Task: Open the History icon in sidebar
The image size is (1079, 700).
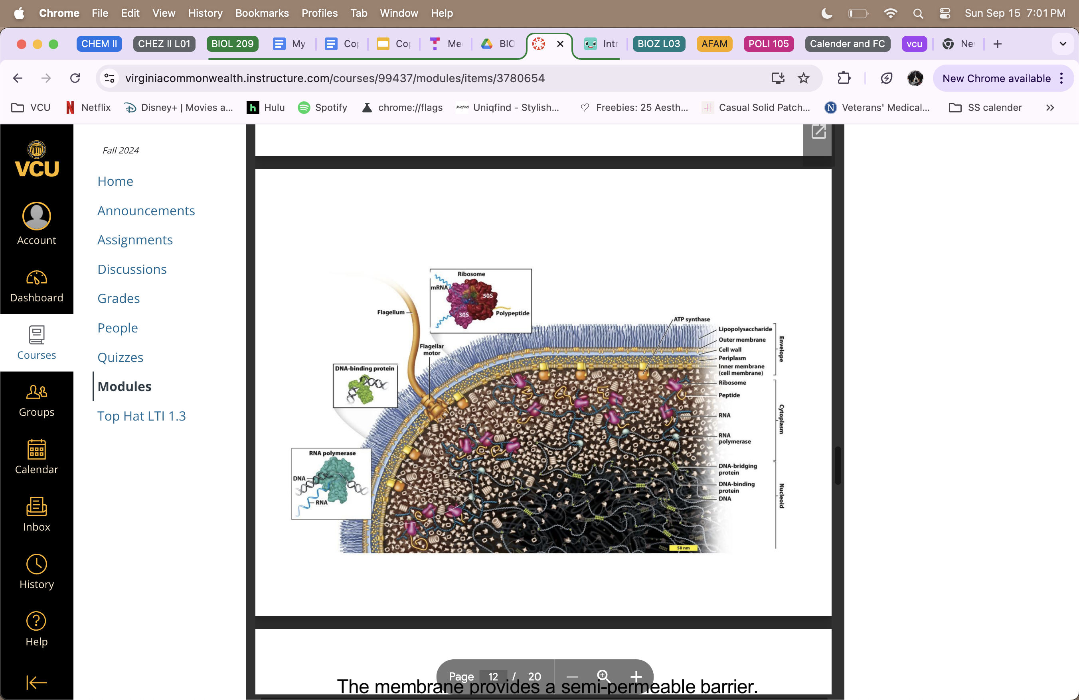Action: click(36, 564)
